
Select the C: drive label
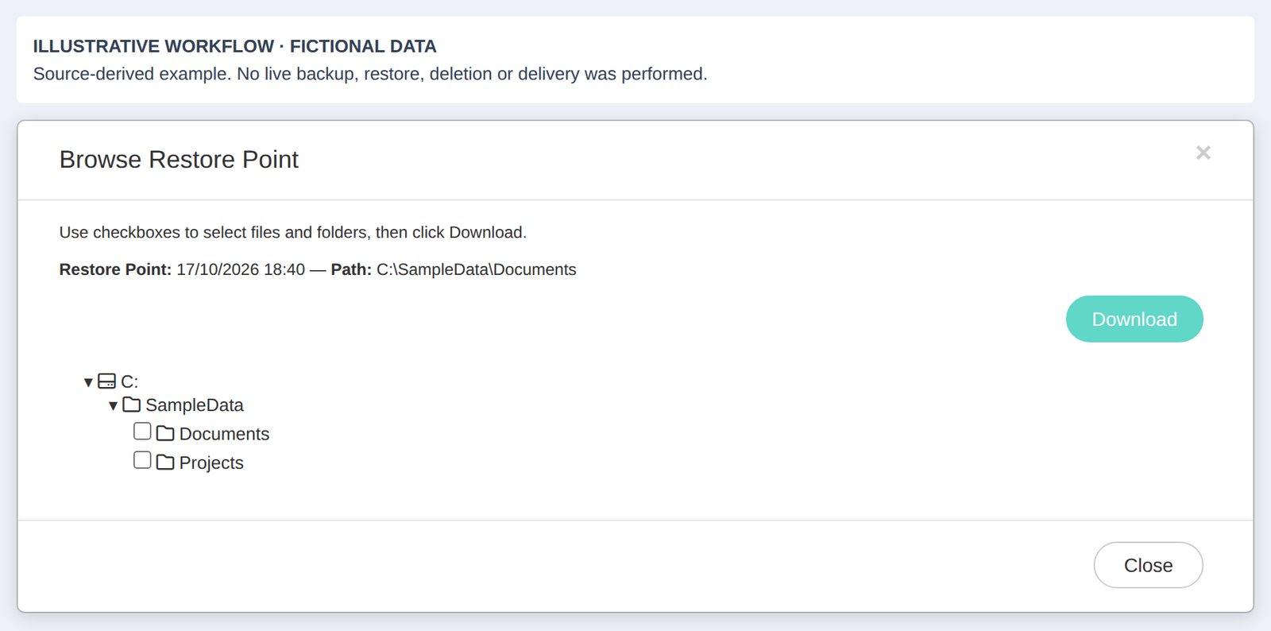(129, 382)
